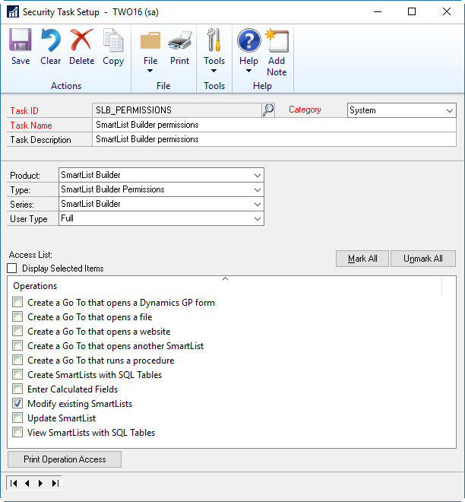Go to the last record
The height and width of the screenshot is (502, 465).
55,483
